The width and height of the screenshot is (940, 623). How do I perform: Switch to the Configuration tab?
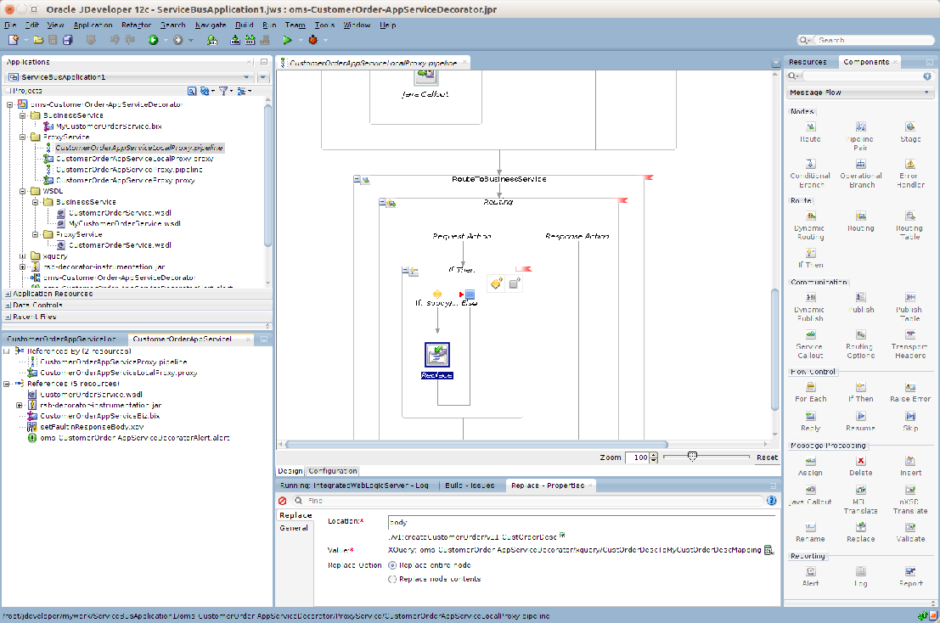[332, 471]
